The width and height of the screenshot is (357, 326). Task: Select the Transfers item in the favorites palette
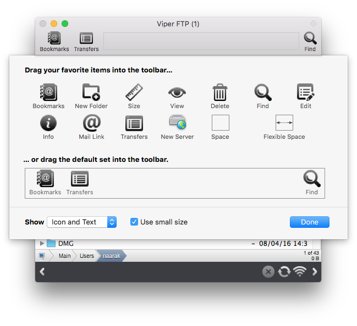pos(134,127)
